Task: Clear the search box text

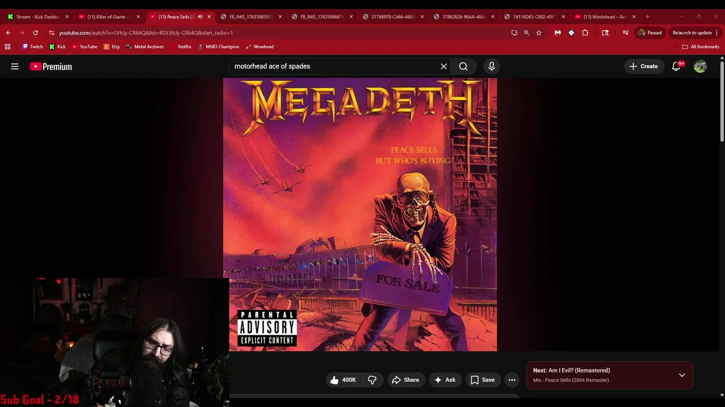Action: 443,66
